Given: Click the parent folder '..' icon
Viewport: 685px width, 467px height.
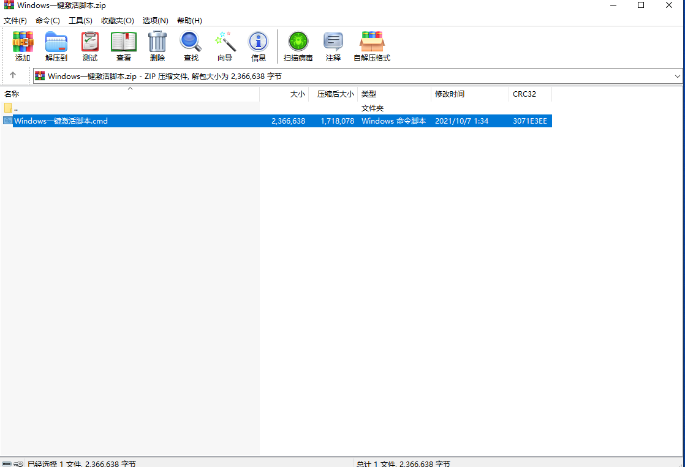Looking at the screenshot, I should 8,108.
